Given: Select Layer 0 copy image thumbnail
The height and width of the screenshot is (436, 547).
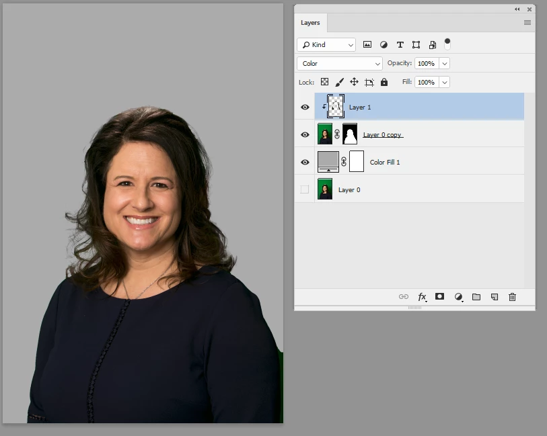Looking at the screenshot, I should (x=325, y=134).
